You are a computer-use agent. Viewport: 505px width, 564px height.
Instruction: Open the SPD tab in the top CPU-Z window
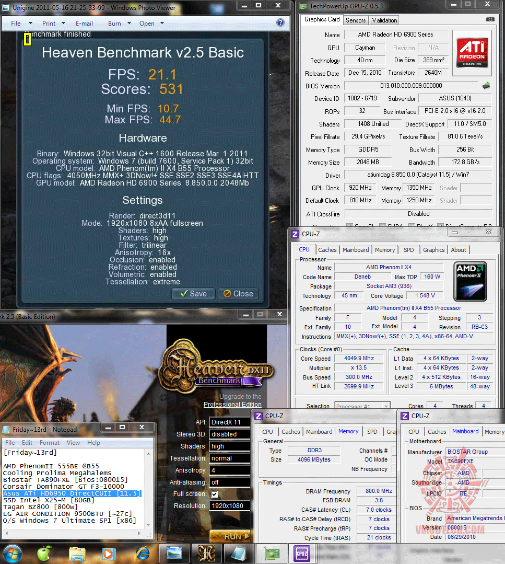coord(408,250)
